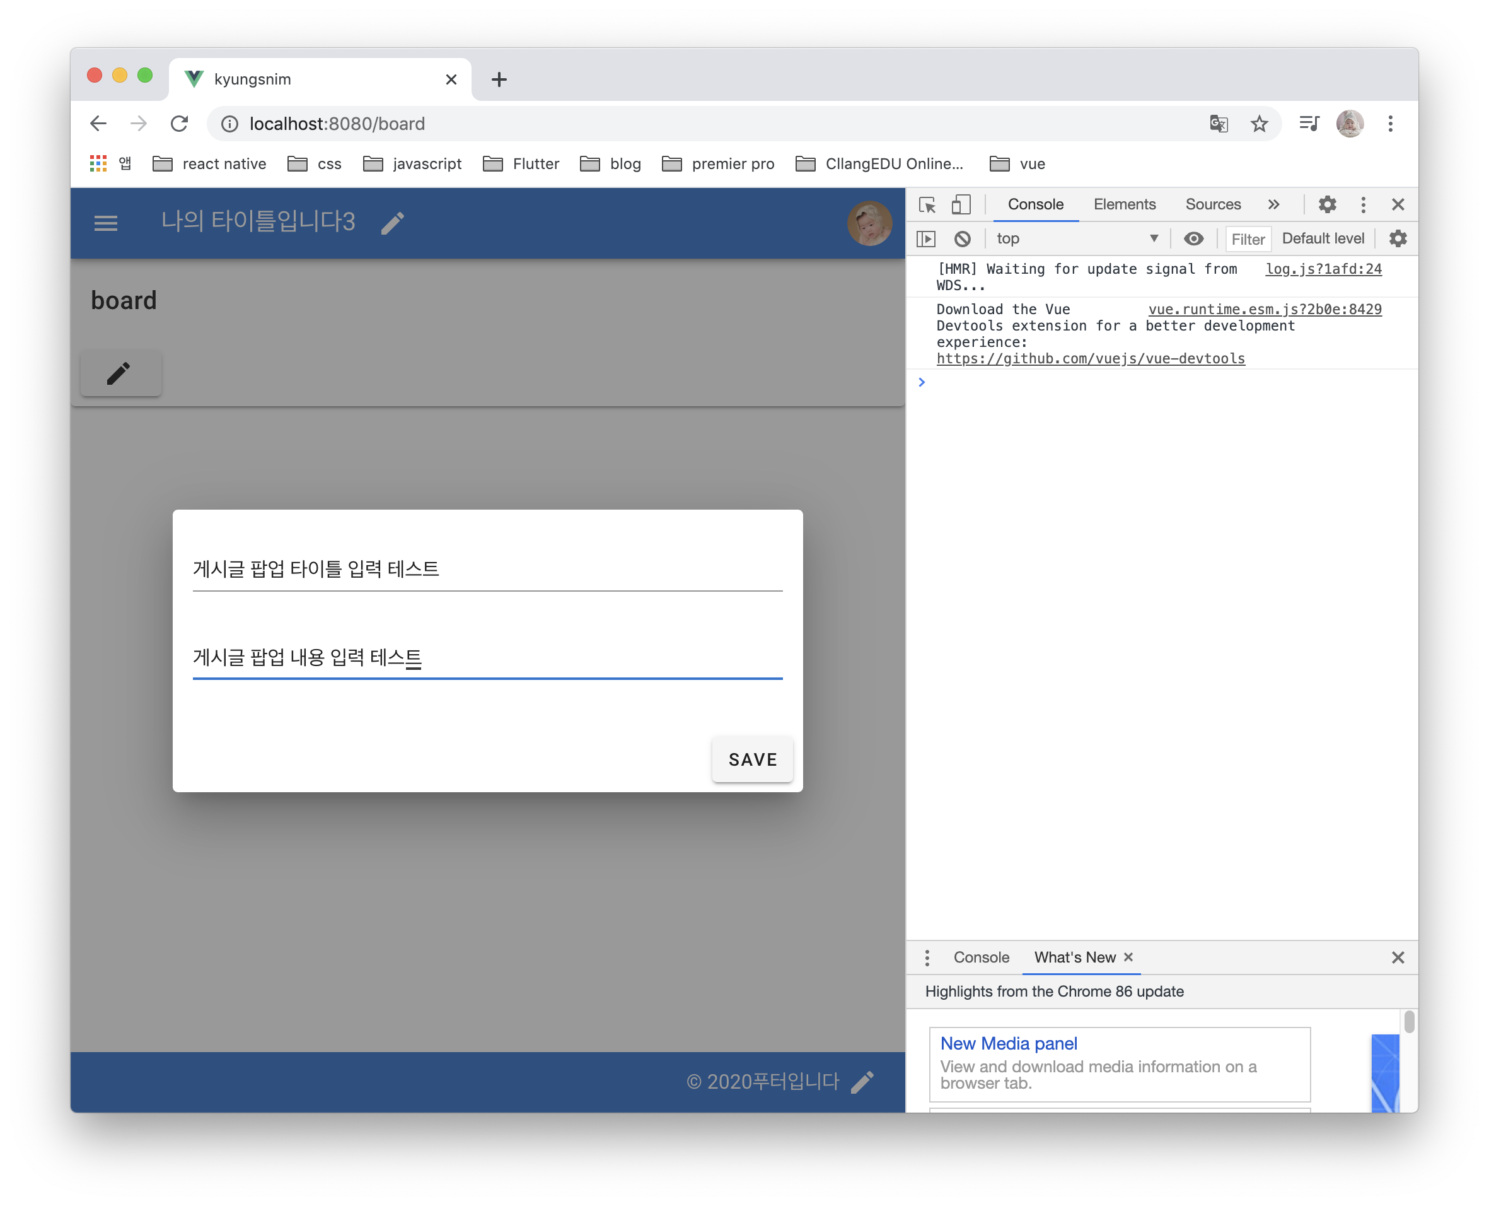The width and height of the screenshot is (1489, 1206).
Task: Open the vue-devtools GitHub link
Action: pos(1090,359)
